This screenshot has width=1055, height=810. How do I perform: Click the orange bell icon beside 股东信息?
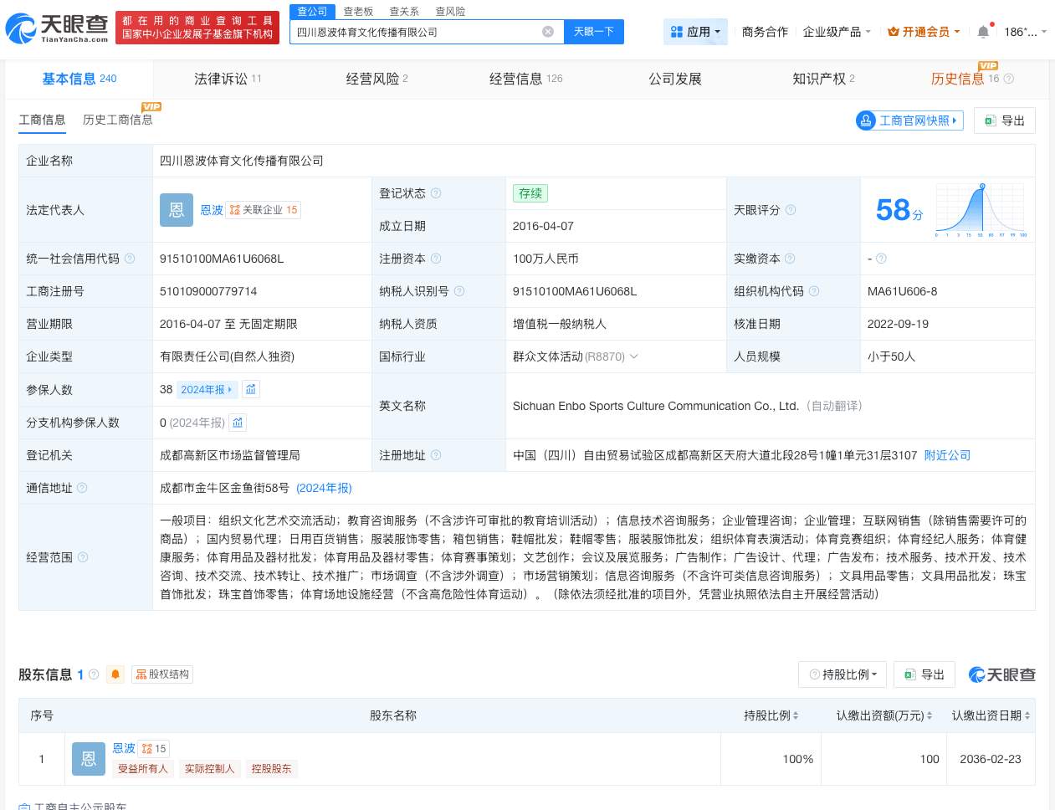point(115,674)
